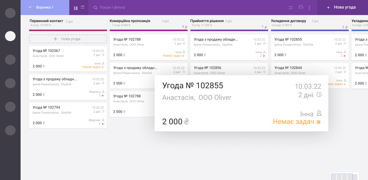Click lightning icon in Прийняття рішення header

pos(266,27)
